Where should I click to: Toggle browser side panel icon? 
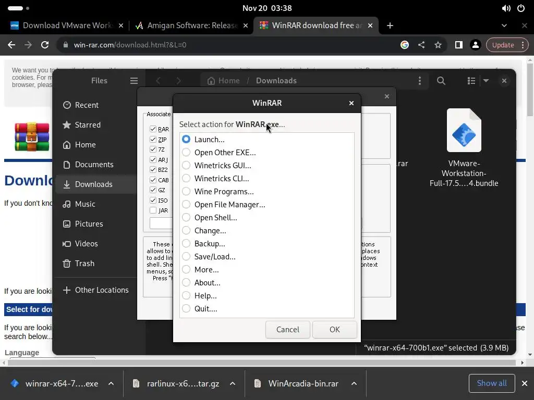click(x=459, y=45)
